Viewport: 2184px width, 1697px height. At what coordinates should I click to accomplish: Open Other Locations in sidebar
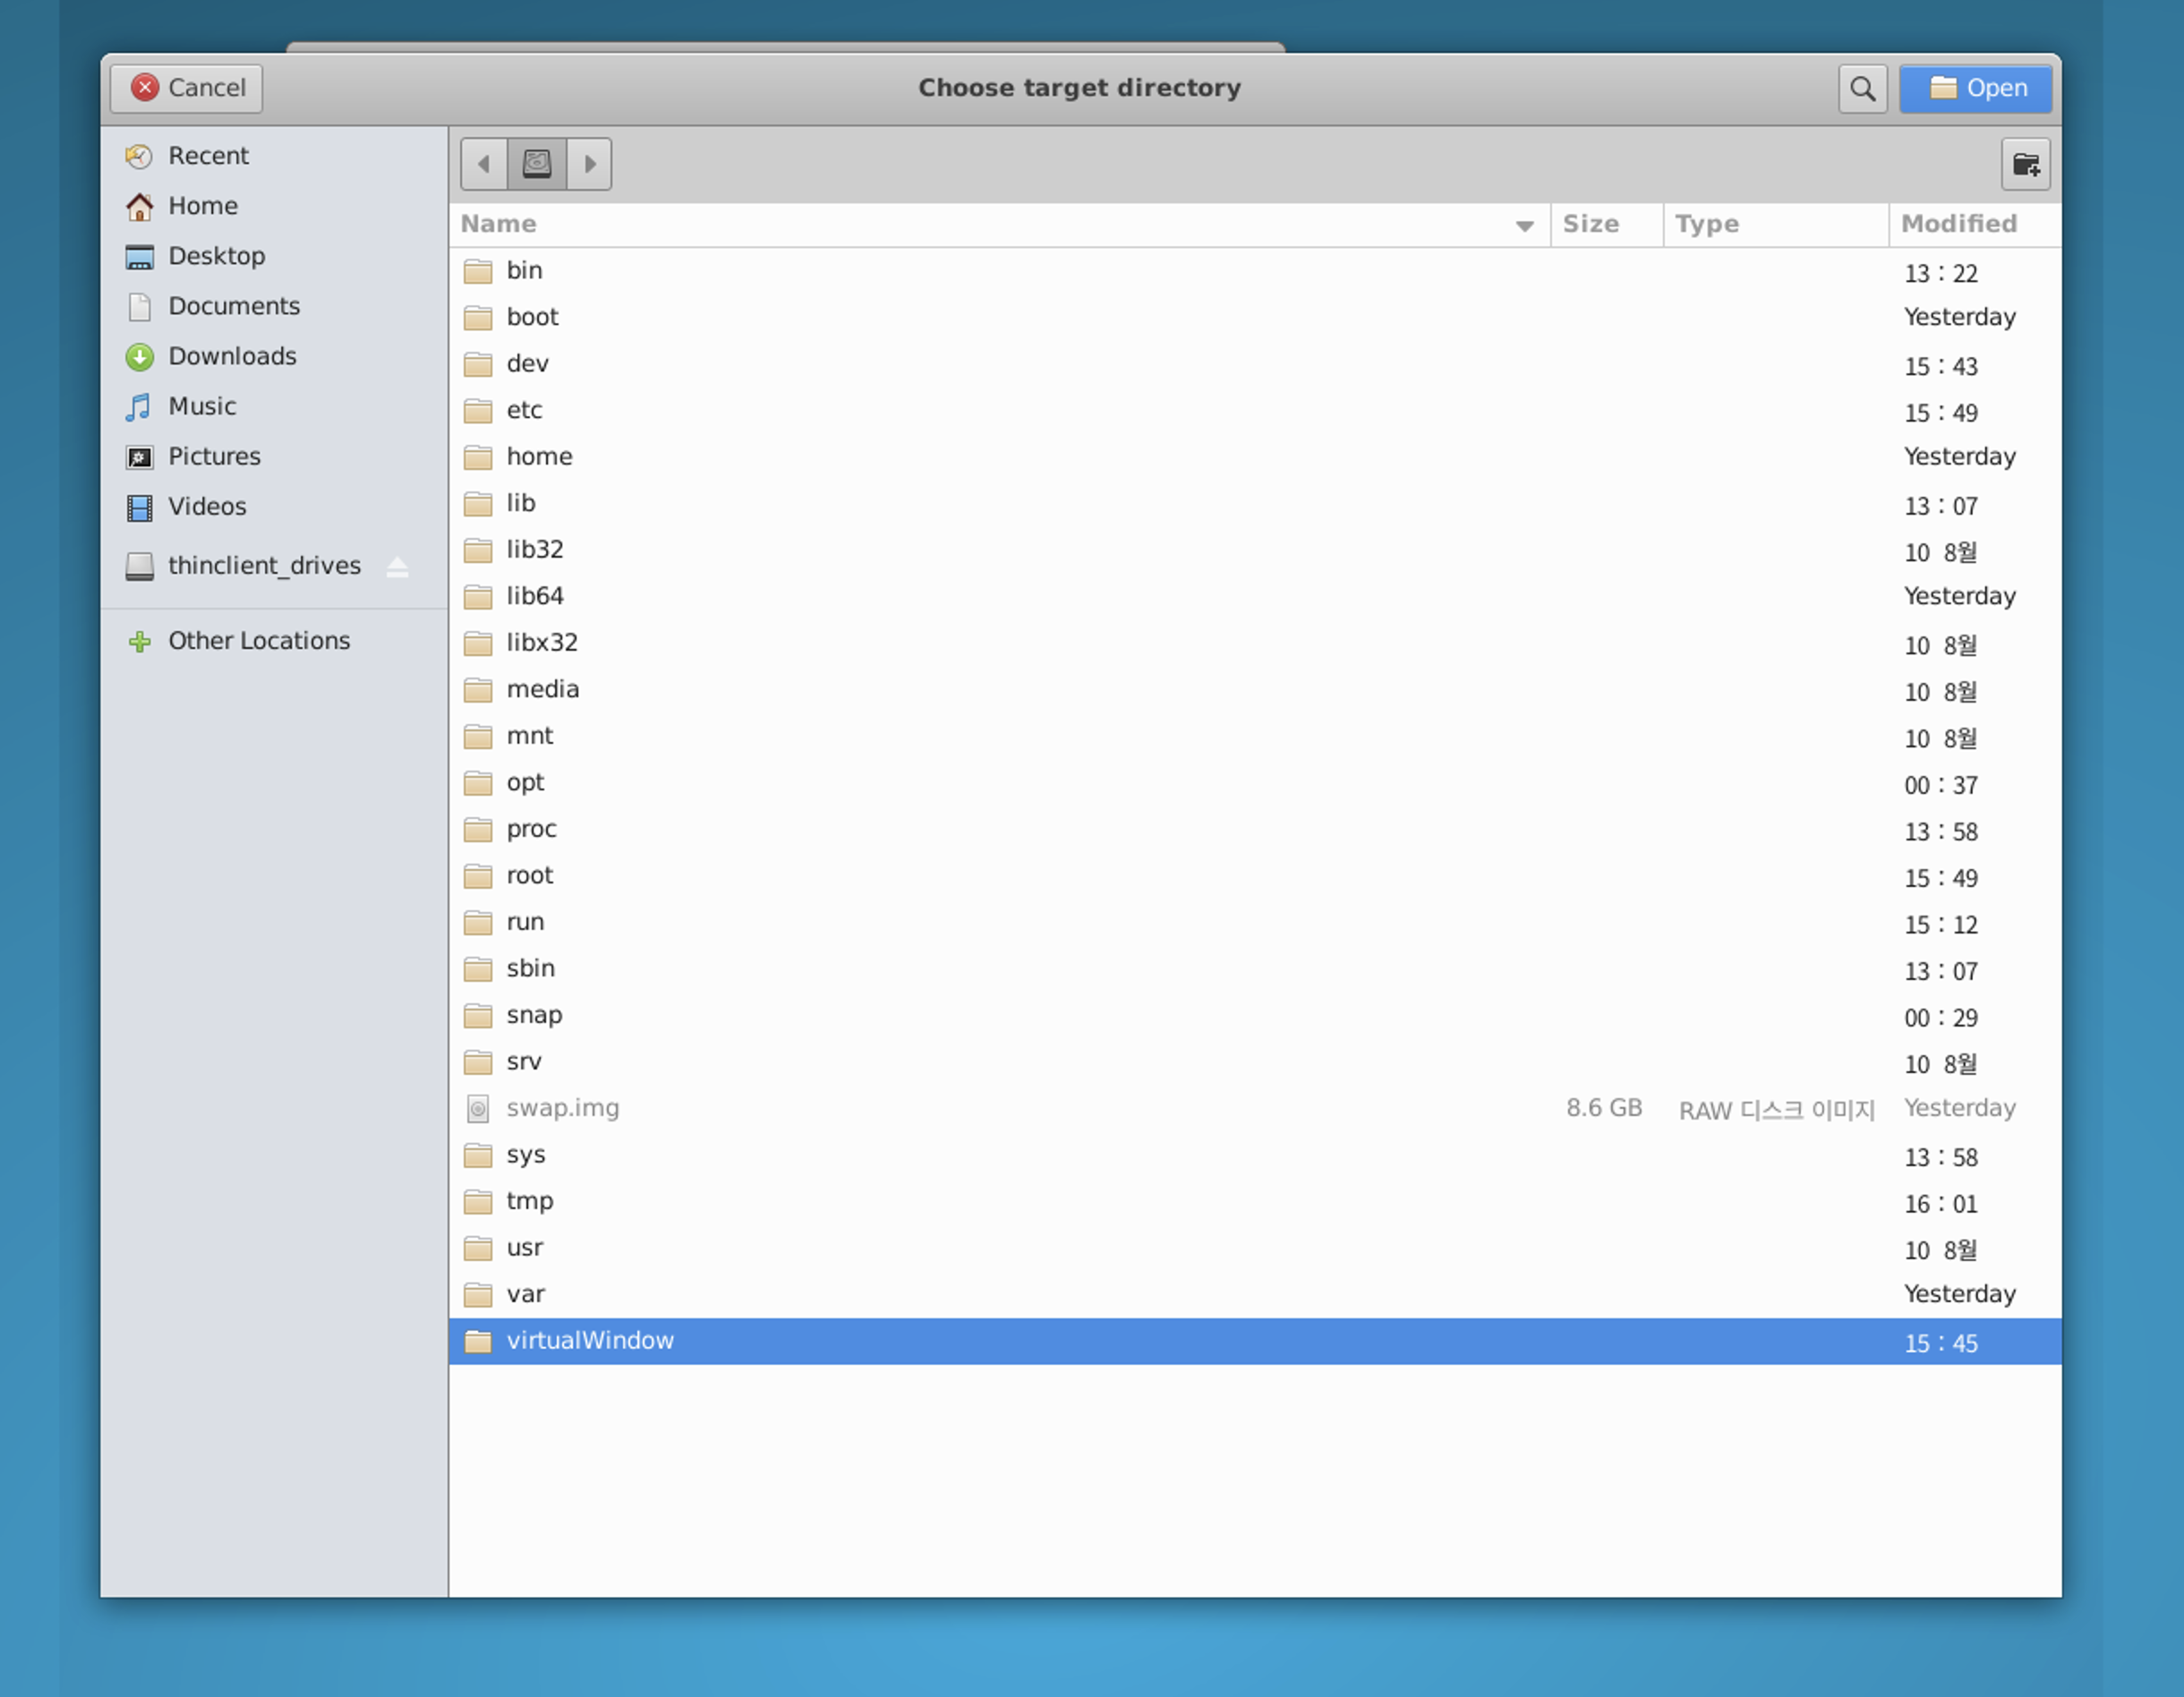[258, 641]
